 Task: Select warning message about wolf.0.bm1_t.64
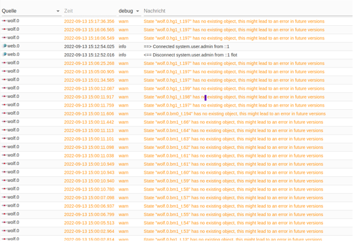[x=233, y=130]
